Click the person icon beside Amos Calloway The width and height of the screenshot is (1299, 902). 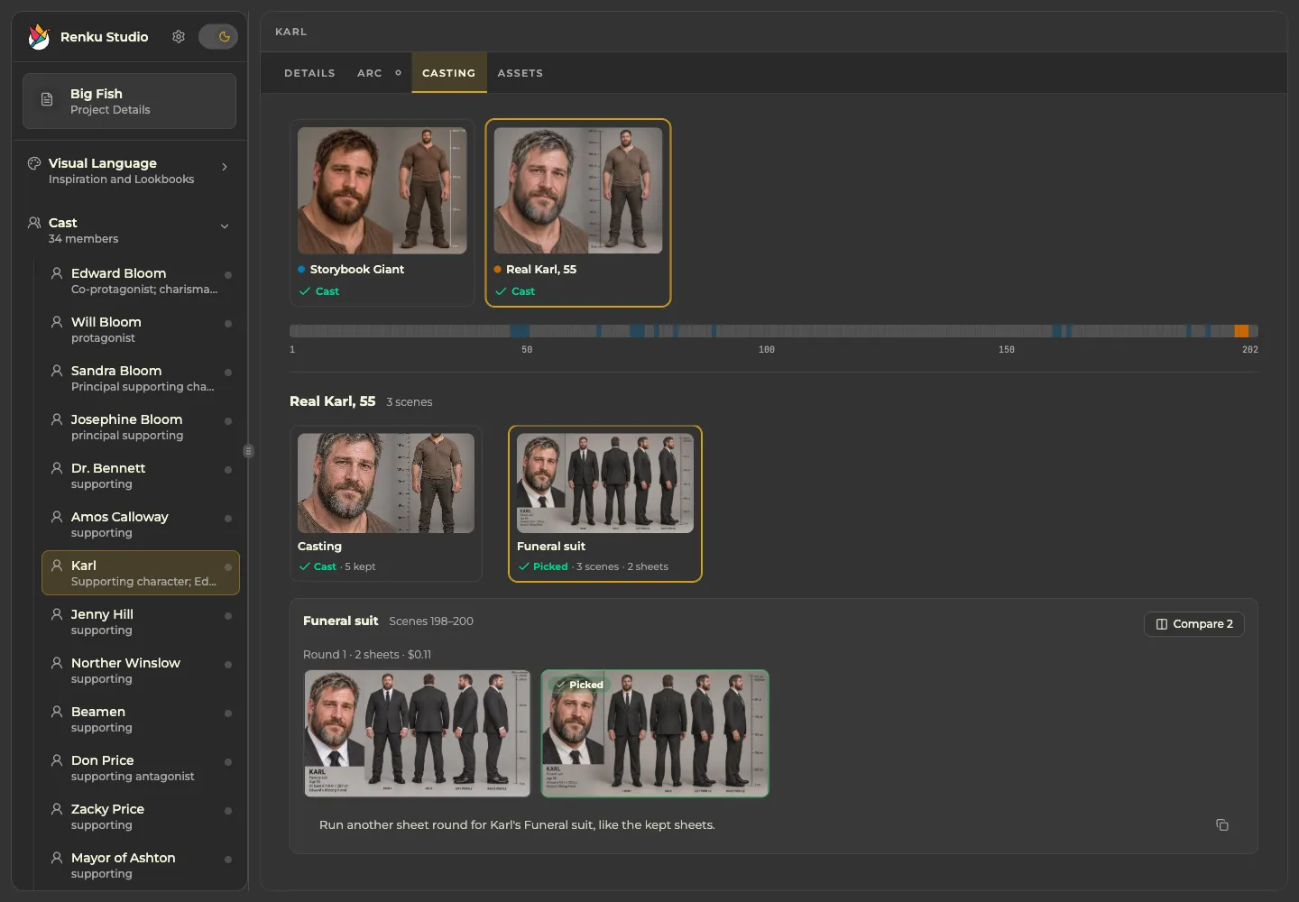(x=57, y=517)
